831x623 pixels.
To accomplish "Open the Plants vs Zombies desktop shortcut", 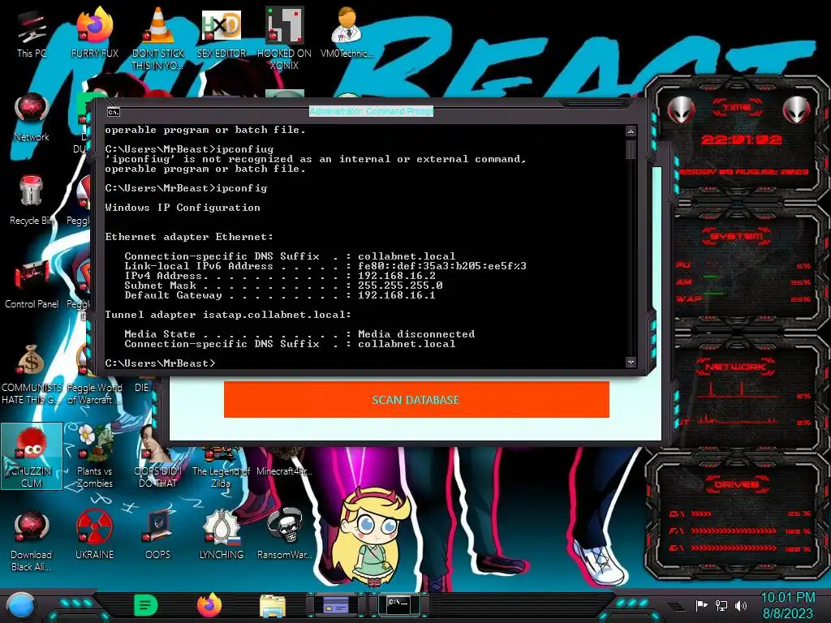I will [x=94, y=457].
